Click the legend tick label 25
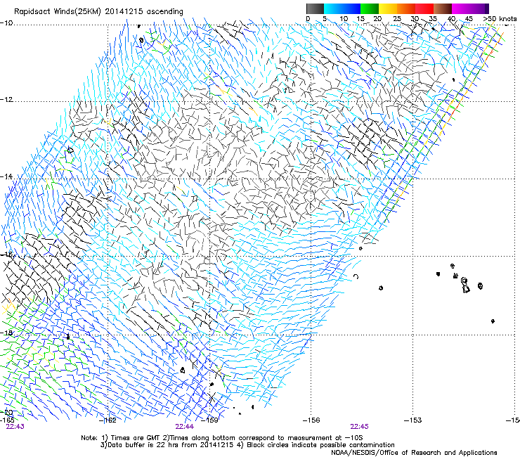The height and width of the screenshot is (457, 520). pos(397,19)
